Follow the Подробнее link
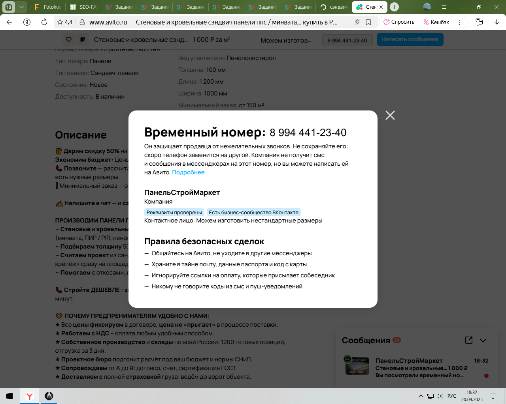506x404 pixels. [188, 172]
